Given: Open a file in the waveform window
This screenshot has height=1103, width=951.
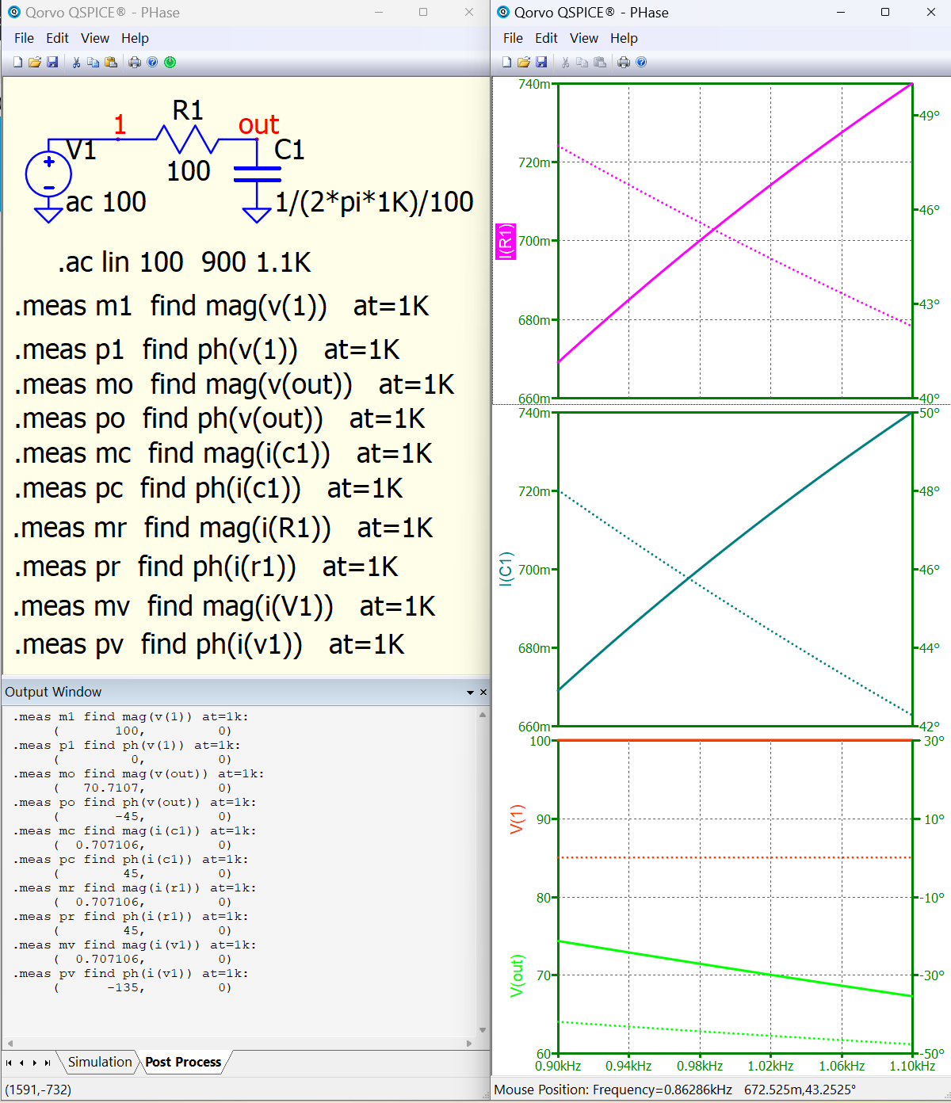Looking at the screenshot, I should pos(524,62).
